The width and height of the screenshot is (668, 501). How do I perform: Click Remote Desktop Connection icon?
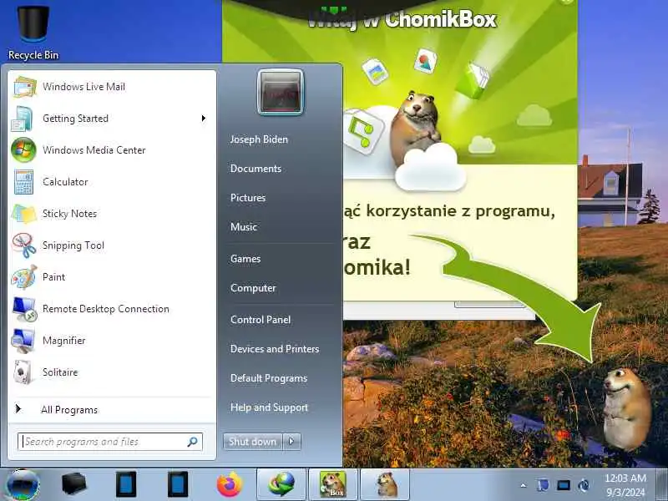pos(24,309)
